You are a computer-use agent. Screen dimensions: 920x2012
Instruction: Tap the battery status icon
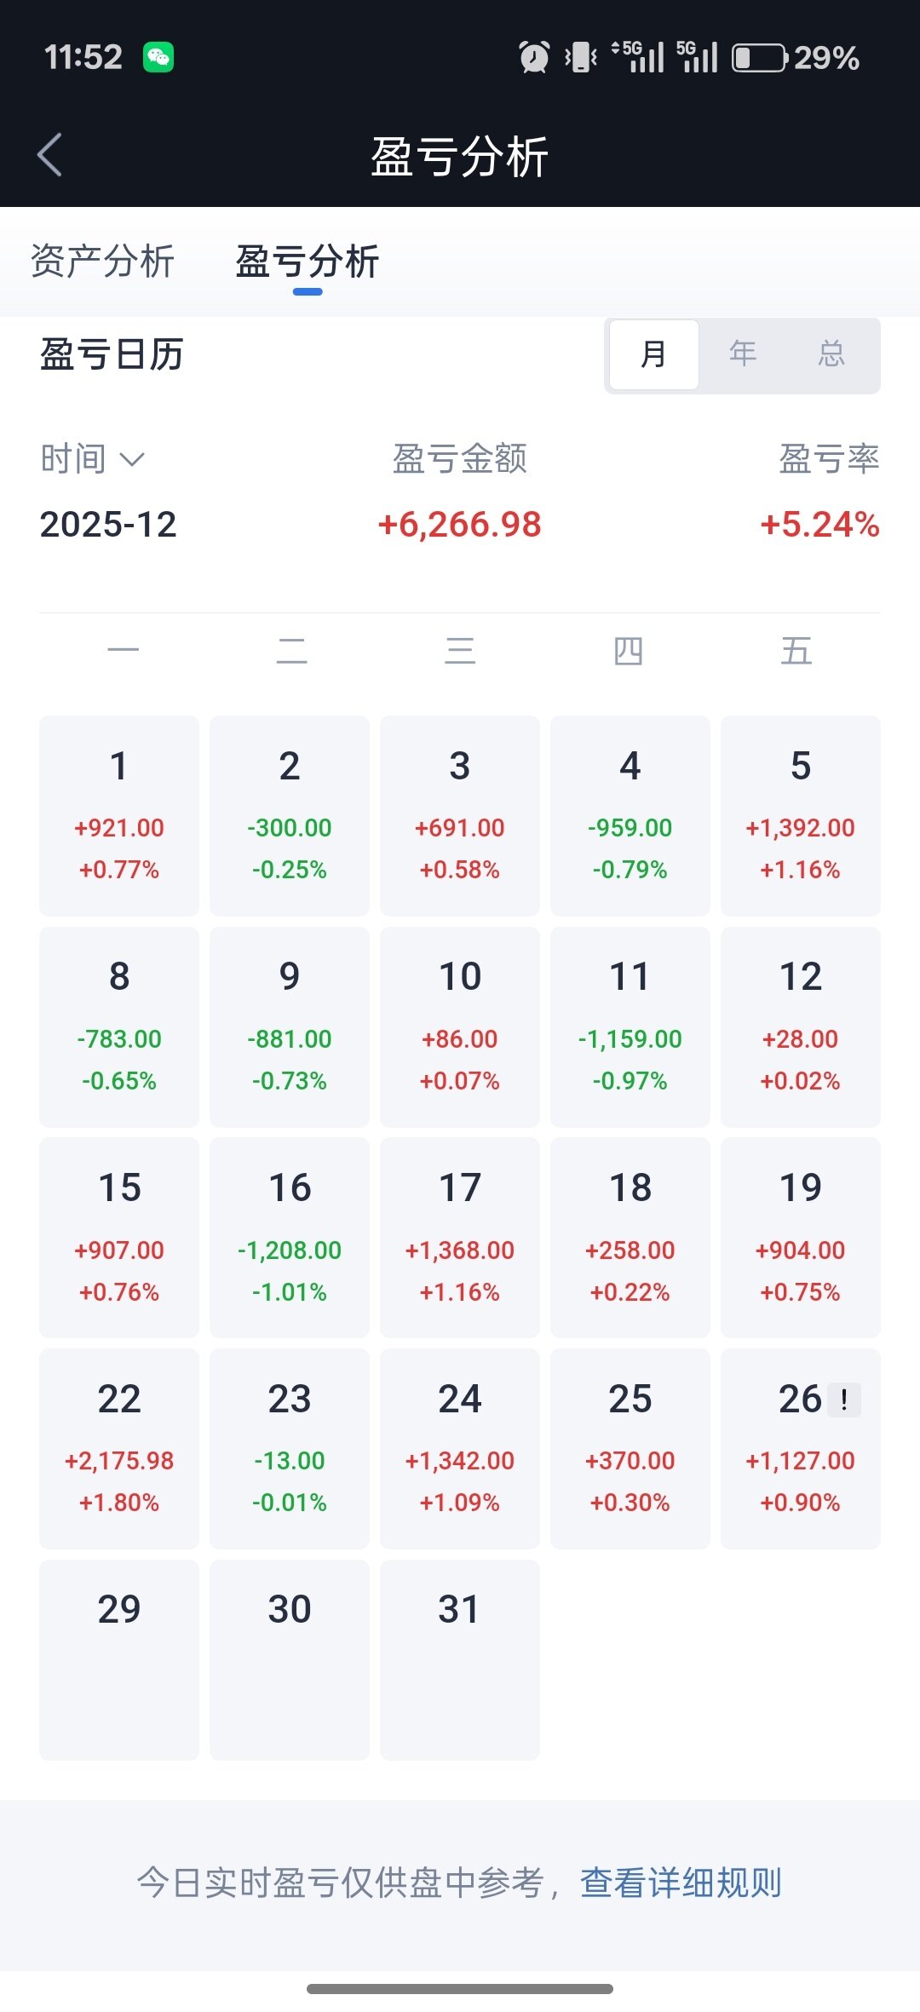tap(758, 58)
